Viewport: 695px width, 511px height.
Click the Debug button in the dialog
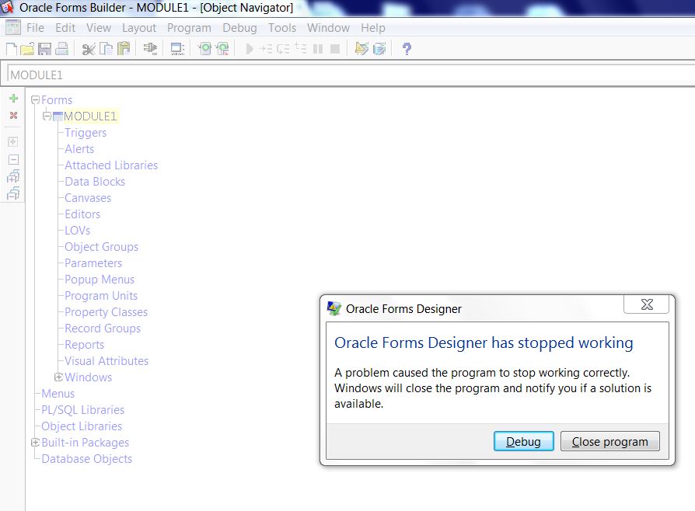pyautogui.click(x=523, y=441)
